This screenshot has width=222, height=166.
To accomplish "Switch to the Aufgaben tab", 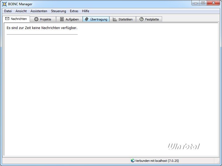I will click(69, 19).
